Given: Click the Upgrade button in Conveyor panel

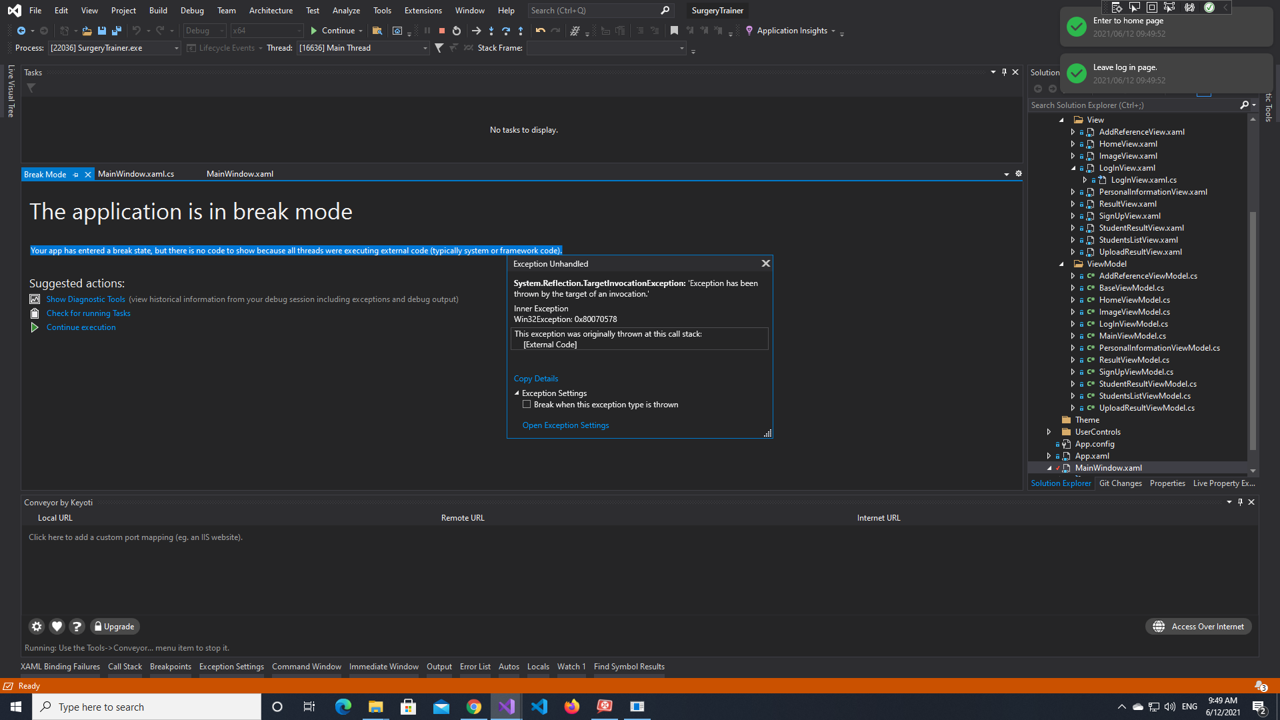Looking at the screenshot, I should [x=114, y=626].
